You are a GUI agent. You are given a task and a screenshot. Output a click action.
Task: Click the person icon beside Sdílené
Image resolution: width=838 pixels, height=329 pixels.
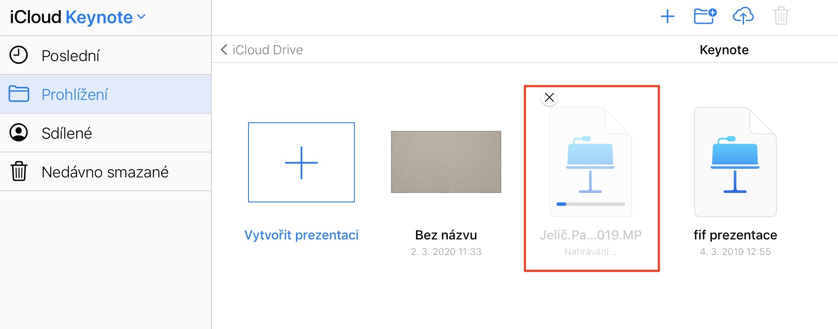click(19, 133)
